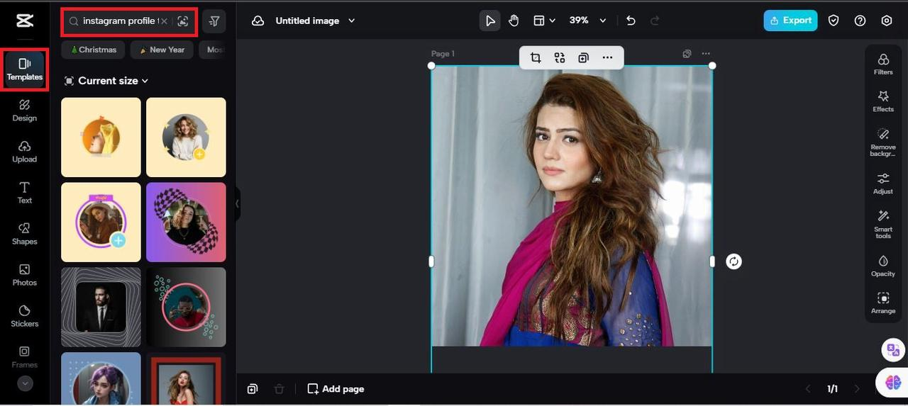Open the settings hexagon icon
The height and width of the screenshot is (406, 908).
click(886, 21)
